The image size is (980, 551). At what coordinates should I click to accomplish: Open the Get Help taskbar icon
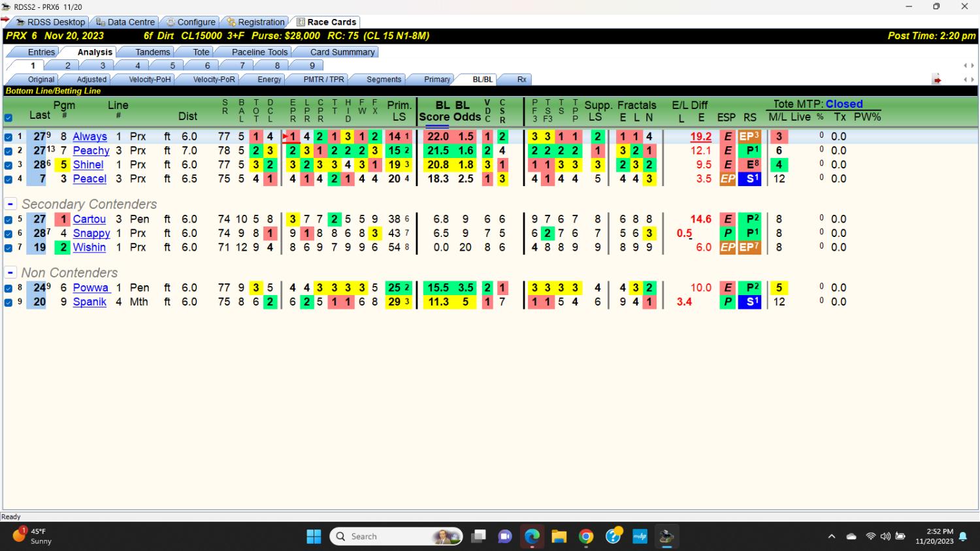pyautogui.click(x=613, y=537)
